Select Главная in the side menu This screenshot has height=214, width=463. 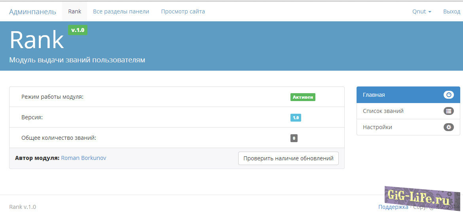coord(374,95)
